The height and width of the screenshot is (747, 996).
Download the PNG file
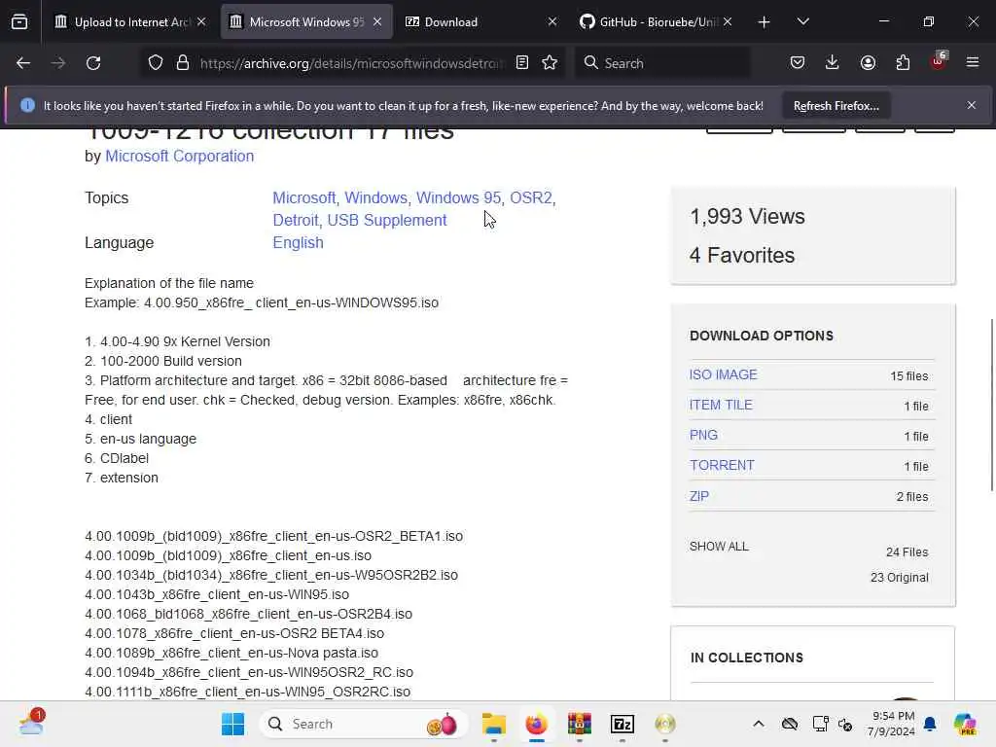point(703,435)
